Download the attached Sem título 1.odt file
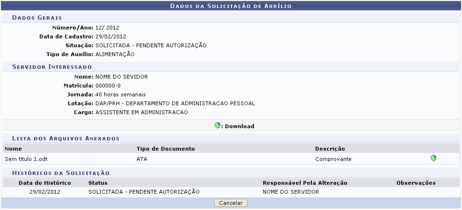This screenshot has width=462, height=210. point(433,159)
